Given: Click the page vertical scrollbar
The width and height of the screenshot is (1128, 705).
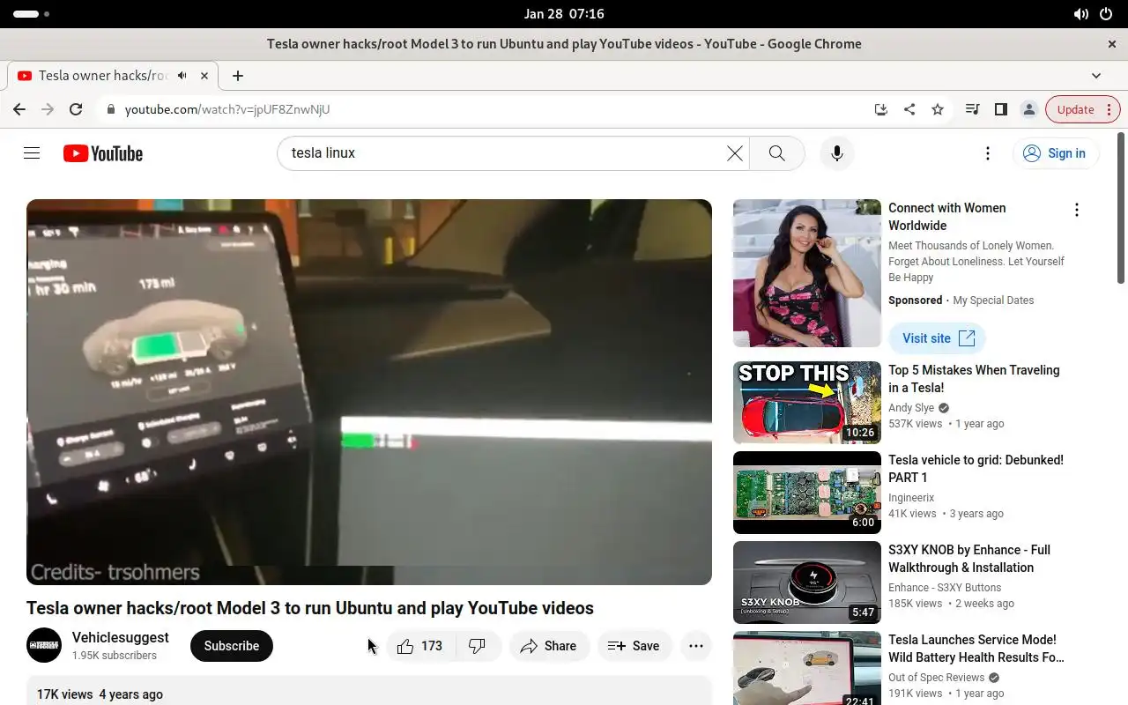Looking at the screenshot, I should tap(1121, 208).
